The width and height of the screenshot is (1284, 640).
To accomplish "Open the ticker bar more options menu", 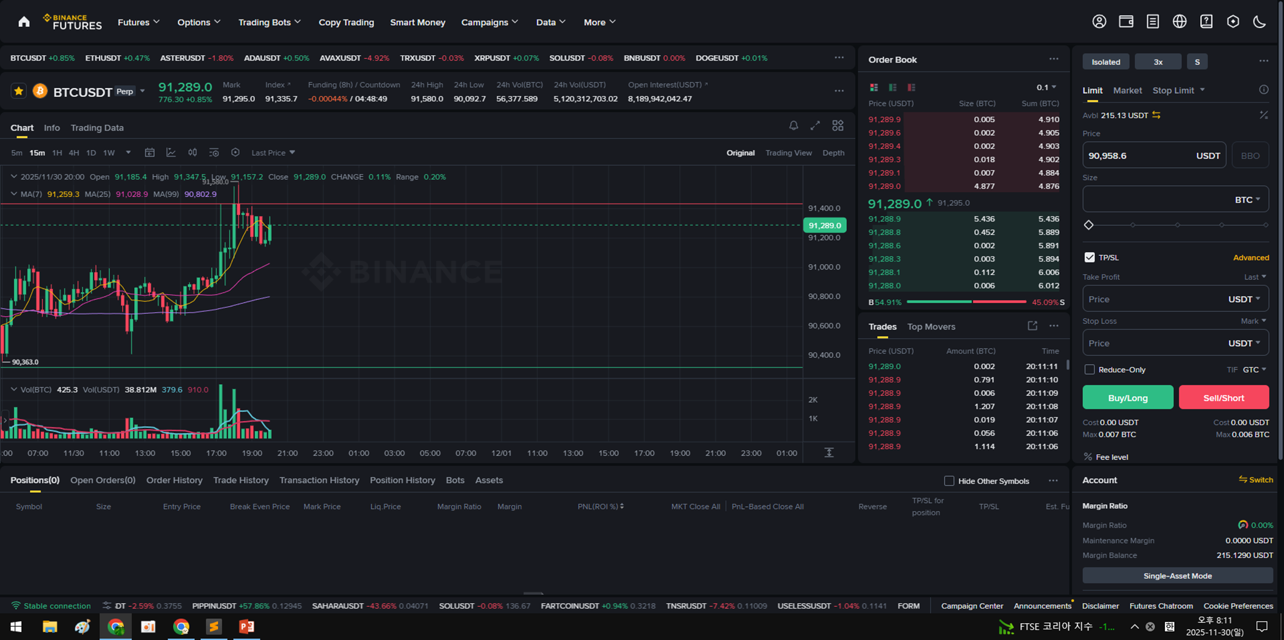I will [839, 58].
